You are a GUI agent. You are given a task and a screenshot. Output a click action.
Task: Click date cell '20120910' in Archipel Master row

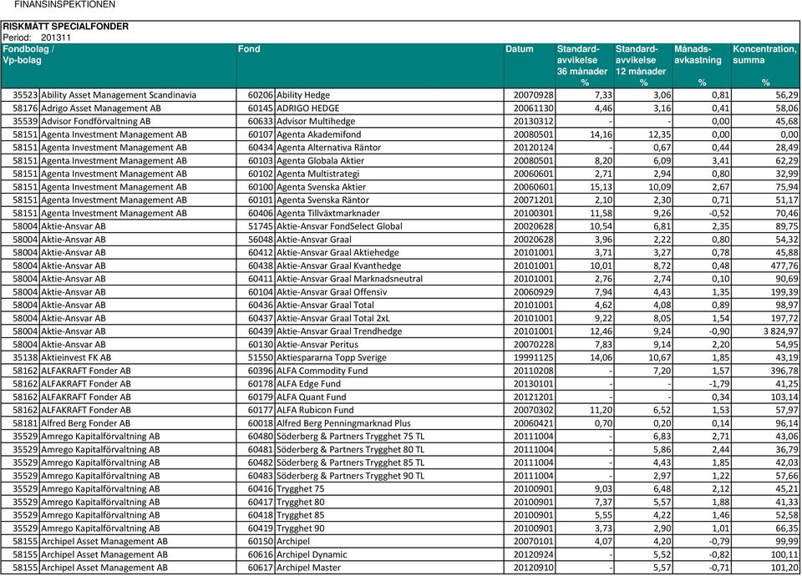pos(533,568)
